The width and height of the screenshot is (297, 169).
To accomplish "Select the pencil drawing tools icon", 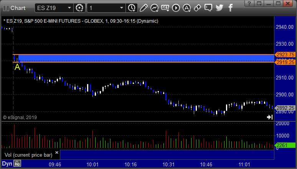I will (x=144, y=8).
